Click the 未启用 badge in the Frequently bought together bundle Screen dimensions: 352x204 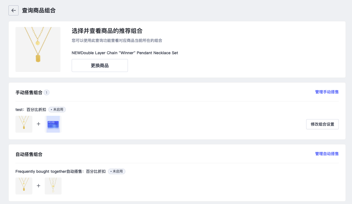tap(117, 171)
